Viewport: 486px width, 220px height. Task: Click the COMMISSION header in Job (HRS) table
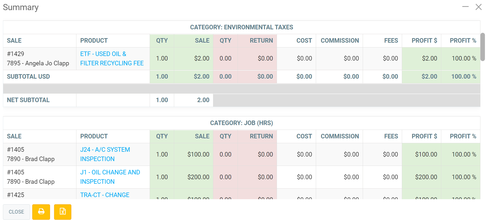tap(340, 136)
